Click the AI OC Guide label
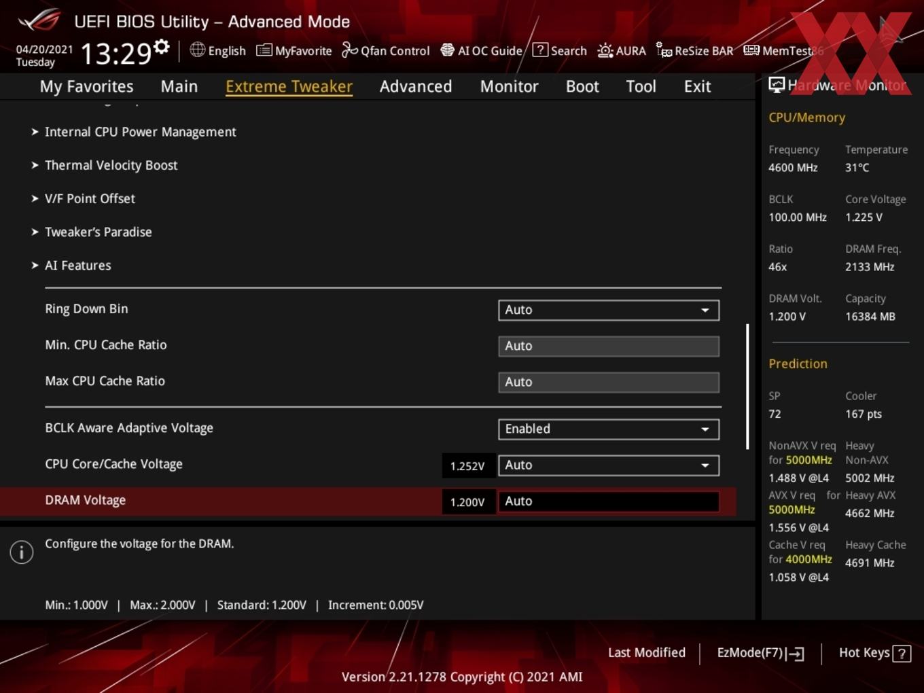The image size is (924, 693). 490,51
